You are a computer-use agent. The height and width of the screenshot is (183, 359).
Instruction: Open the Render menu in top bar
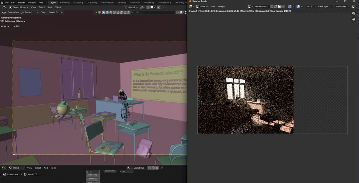coord(22,2)
